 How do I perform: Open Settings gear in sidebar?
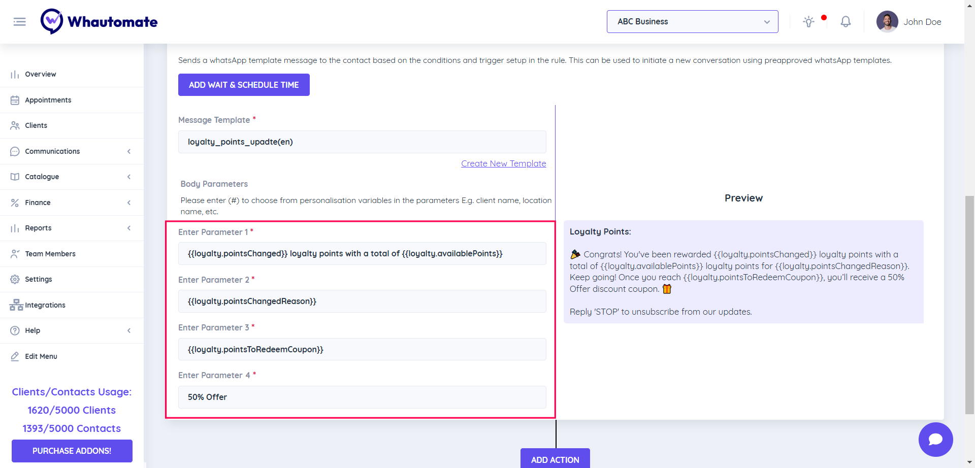point(15,279)
